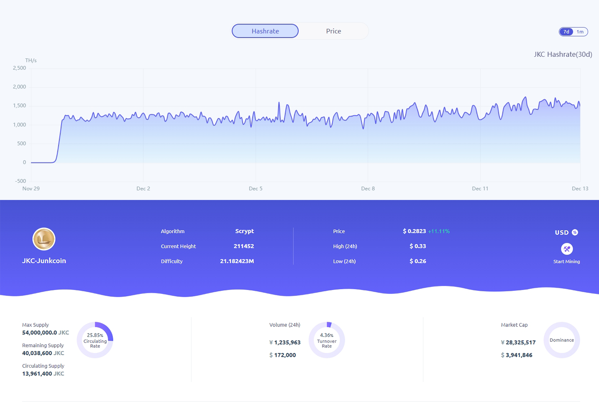Click the JKC Hashrate(30d) chart title
This screenshot has height=402, width=599.
563,54
